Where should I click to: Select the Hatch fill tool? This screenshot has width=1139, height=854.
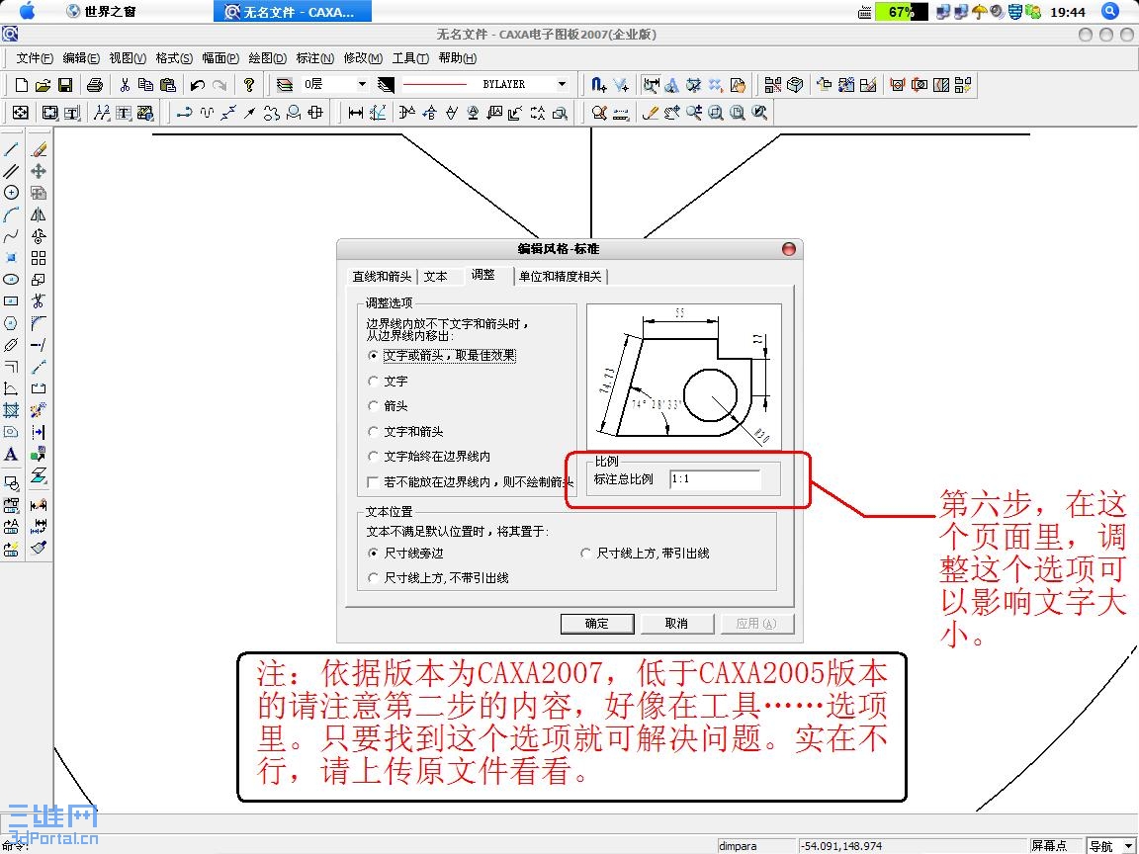pos(11,410)
